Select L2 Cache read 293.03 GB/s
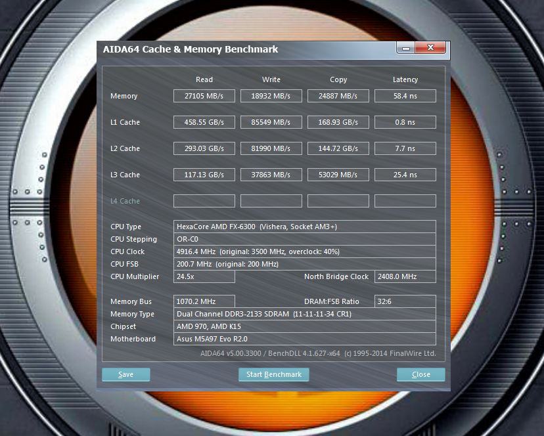 204,148
